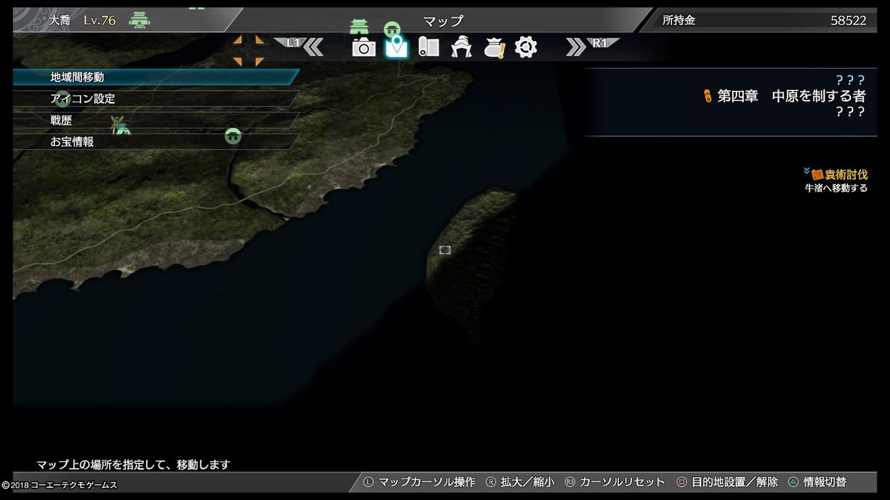The height and width of the screenshot is (500, 890).
Task: Click the character name 大喬
Action: [60, 20]
